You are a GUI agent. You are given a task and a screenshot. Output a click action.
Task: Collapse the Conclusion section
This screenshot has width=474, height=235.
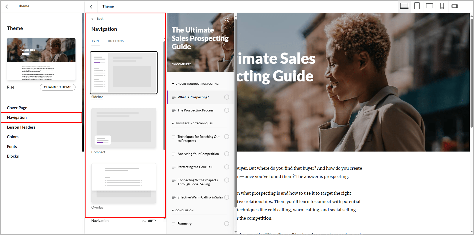pos(173,210)
